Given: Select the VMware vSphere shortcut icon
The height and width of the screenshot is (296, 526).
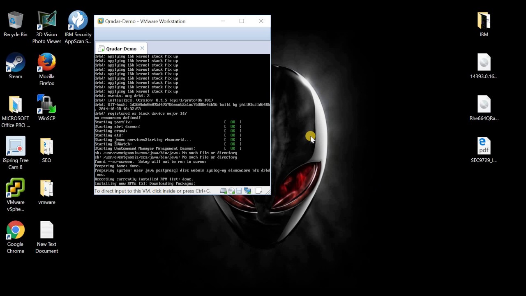Looking at the screenshot, I should 15,195.
